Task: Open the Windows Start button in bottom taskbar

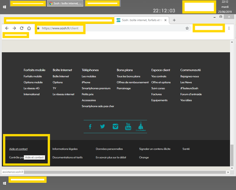Action: coord(5,183)
